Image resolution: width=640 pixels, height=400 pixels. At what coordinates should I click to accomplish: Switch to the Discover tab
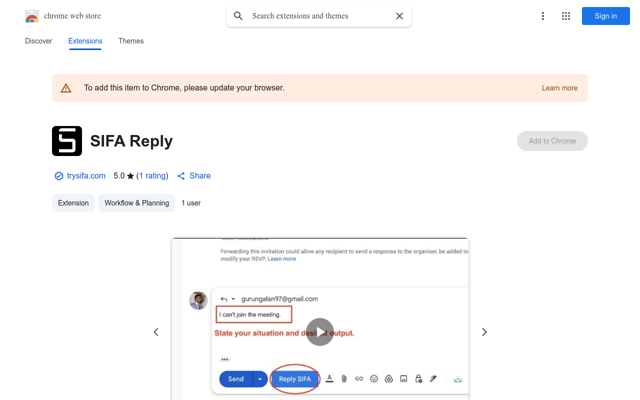tap(38, 41)
